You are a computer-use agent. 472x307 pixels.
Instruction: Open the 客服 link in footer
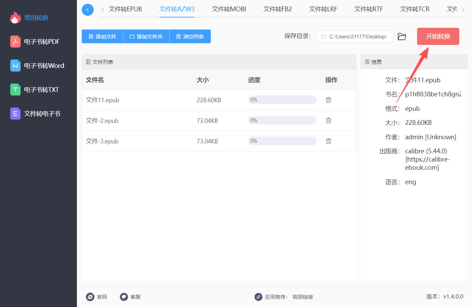pos(130,297)
